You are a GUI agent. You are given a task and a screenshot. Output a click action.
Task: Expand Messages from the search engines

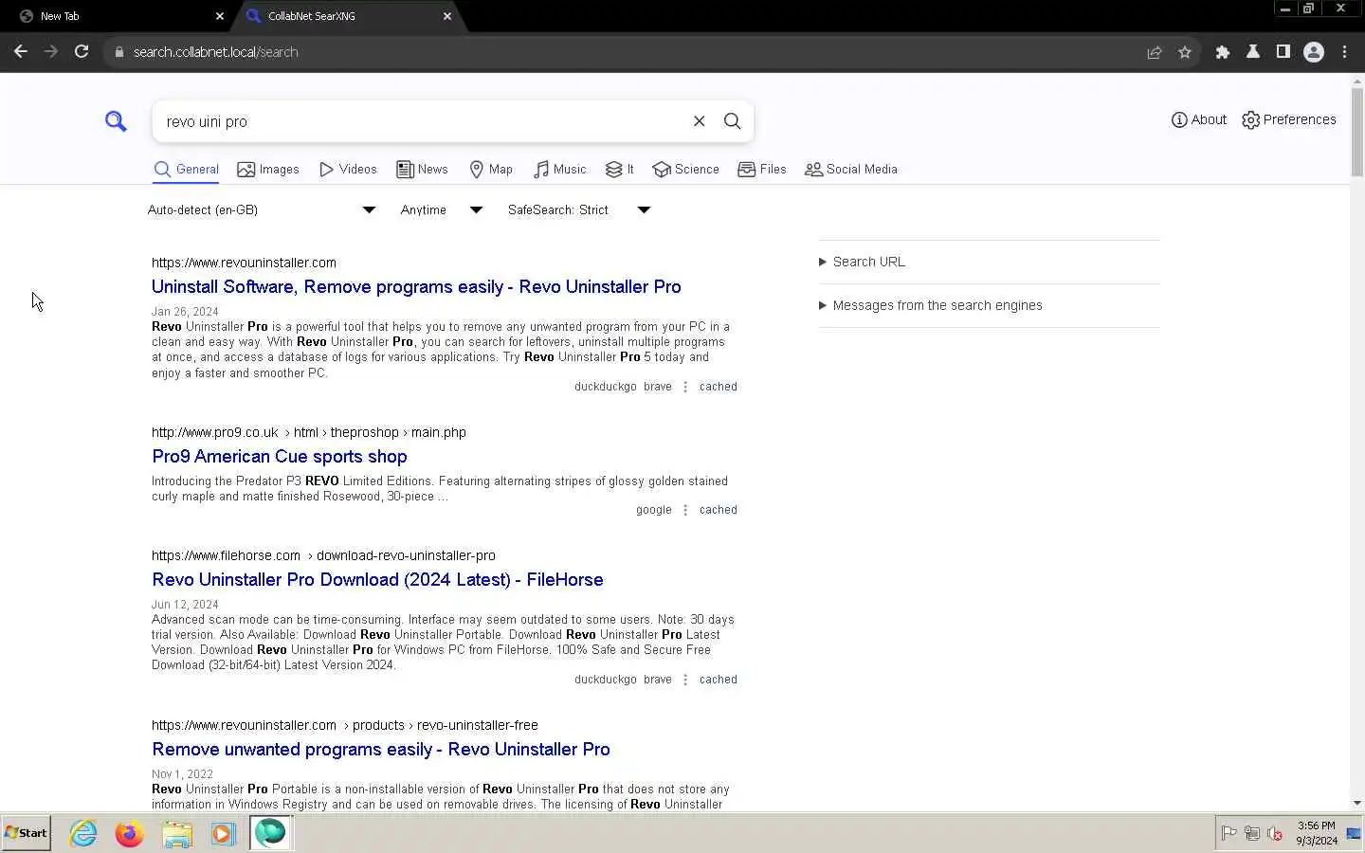tap(930, 305)
